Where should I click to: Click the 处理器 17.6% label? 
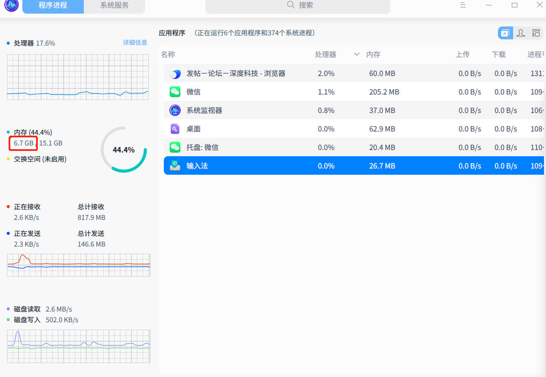click(35, 43)
